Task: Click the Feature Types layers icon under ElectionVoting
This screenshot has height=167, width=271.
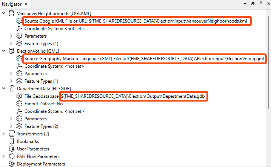Action: (19, 81)
